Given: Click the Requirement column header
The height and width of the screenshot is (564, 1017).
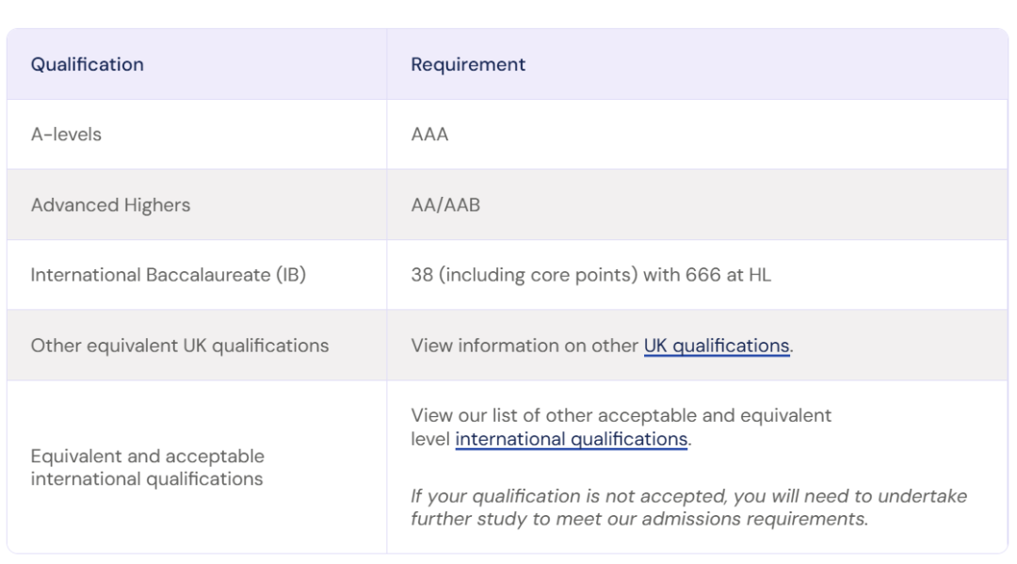Looking at the screenshot, I should click(x=468, y=64).
